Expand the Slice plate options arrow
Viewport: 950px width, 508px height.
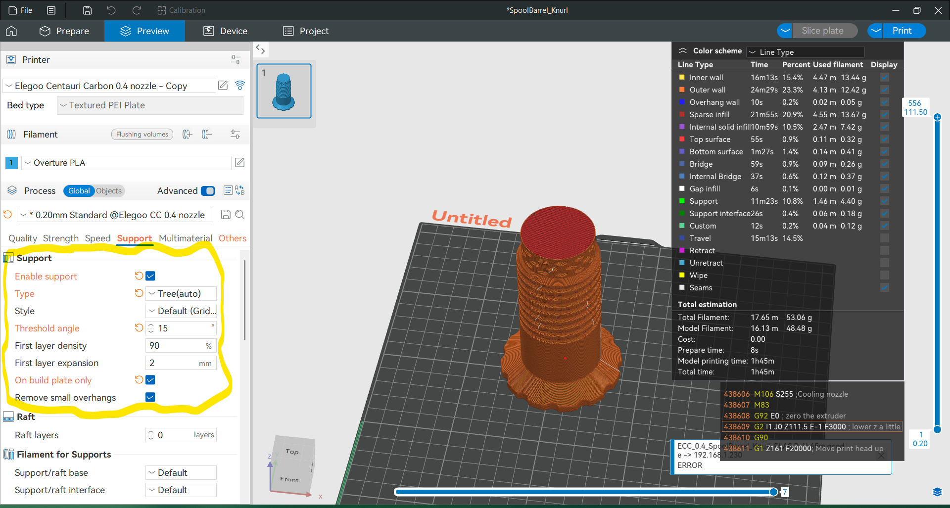(785, 31)
